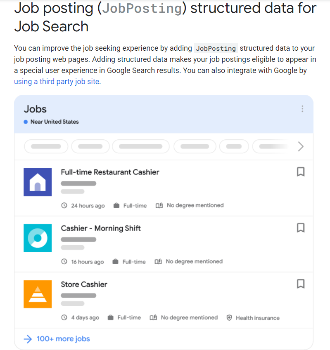Select the teal circle company logo
The width and height of the screenshot is (330, 350).
click(x=38, y=238)
